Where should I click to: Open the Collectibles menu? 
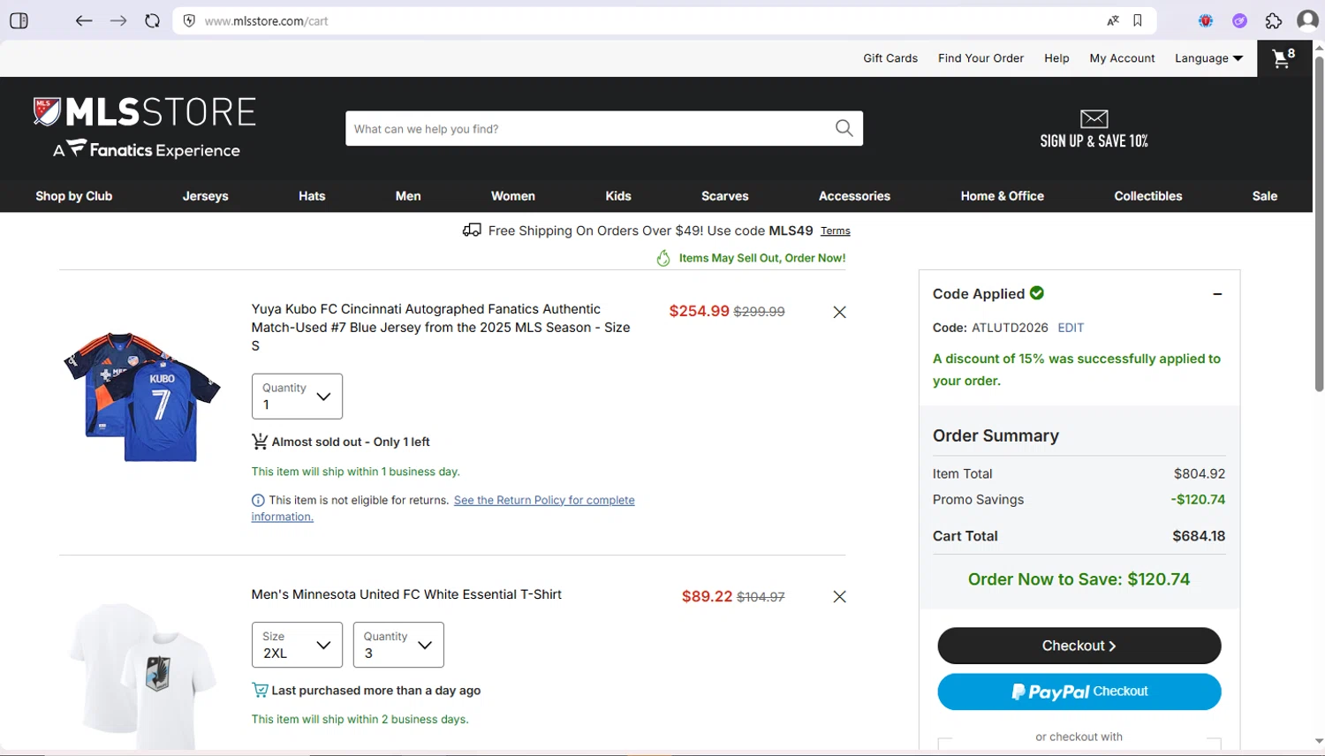pyautogui.click(x=1148, y=196)
